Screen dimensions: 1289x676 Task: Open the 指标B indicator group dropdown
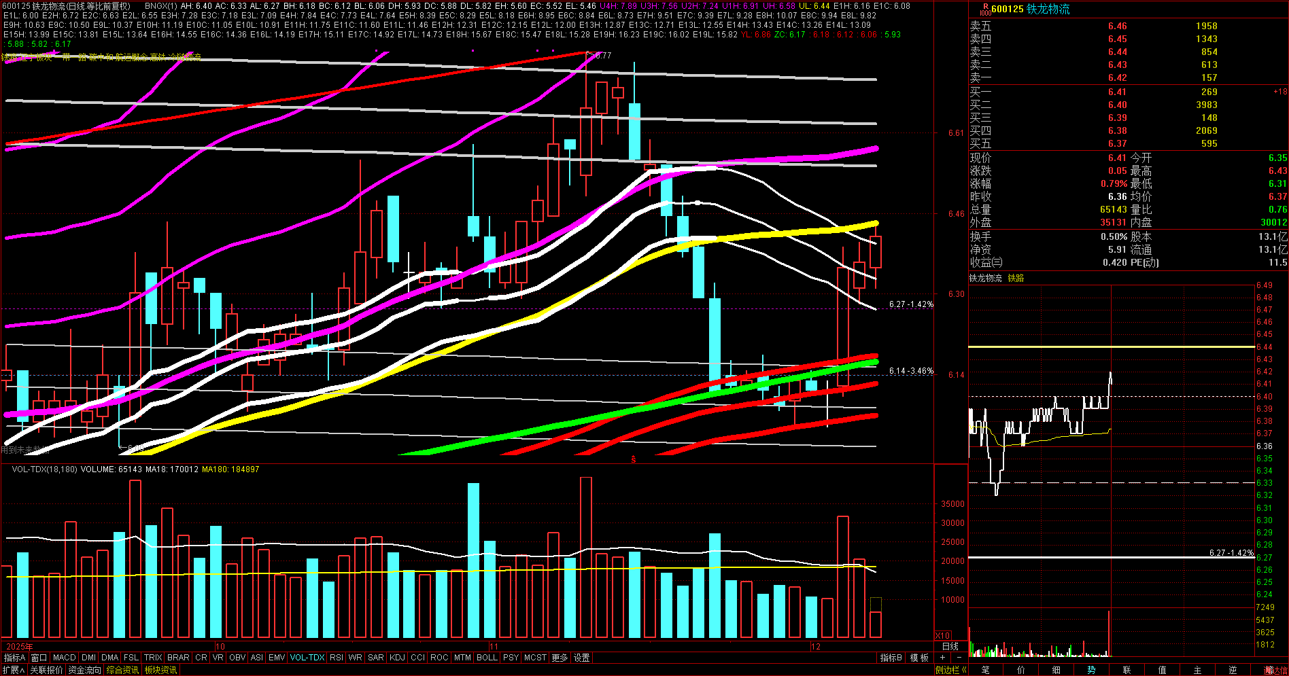pyautogui.click(x=891, y=658)
